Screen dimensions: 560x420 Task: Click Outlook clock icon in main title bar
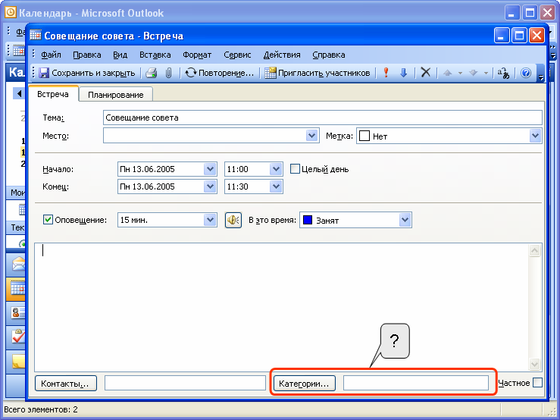click(11, 13)
